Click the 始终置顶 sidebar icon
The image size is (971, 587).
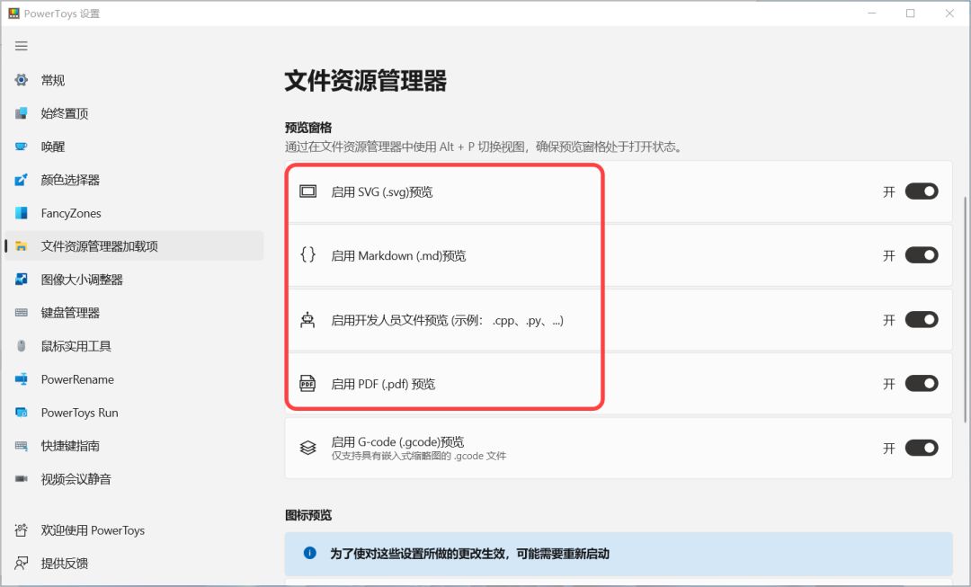pyautogui.click(x=22, y=113)
